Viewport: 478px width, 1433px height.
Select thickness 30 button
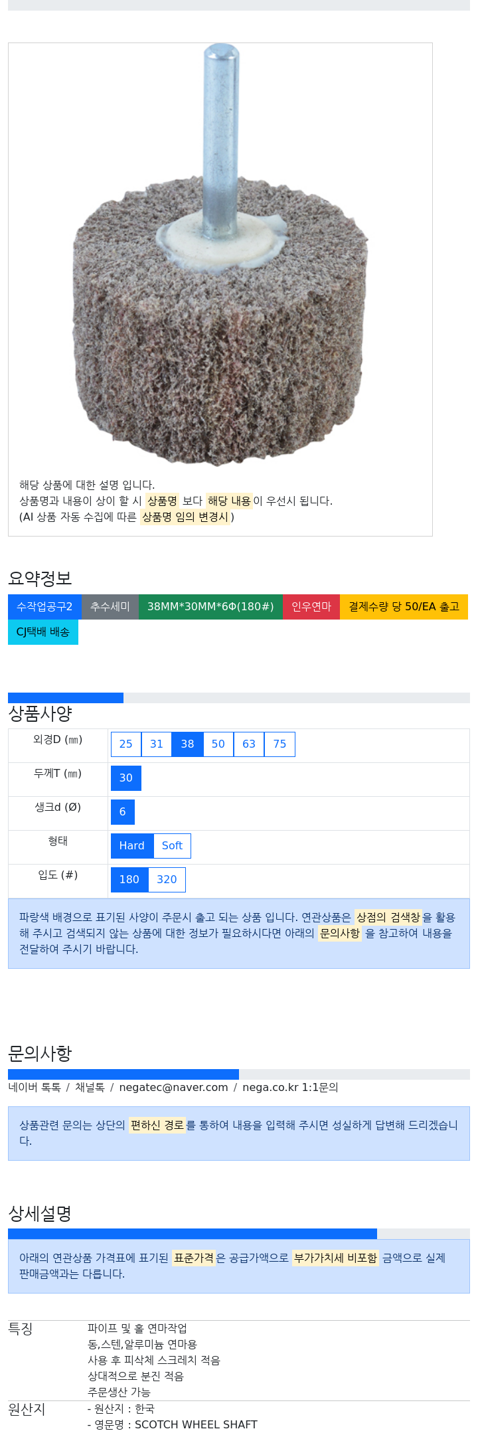pyautogui.click(x=126, y=778)
